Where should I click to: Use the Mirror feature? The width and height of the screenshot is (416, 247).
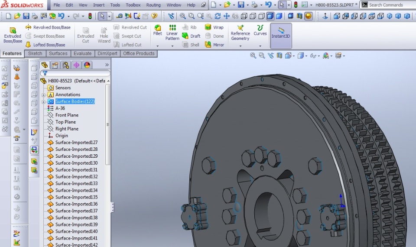point(214,45)
